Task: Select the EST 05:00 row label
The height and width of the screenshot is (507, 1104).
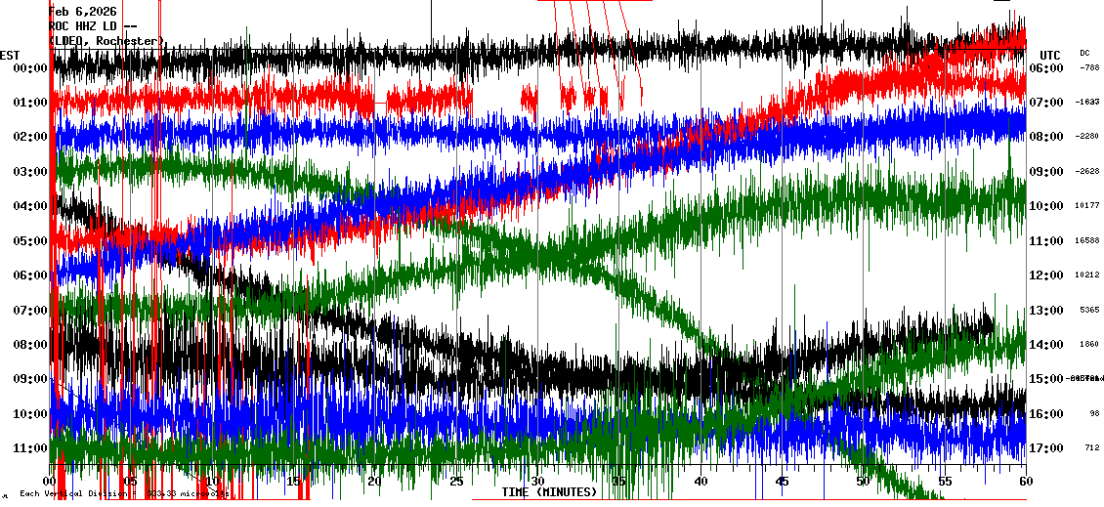Action: [30, 241]
